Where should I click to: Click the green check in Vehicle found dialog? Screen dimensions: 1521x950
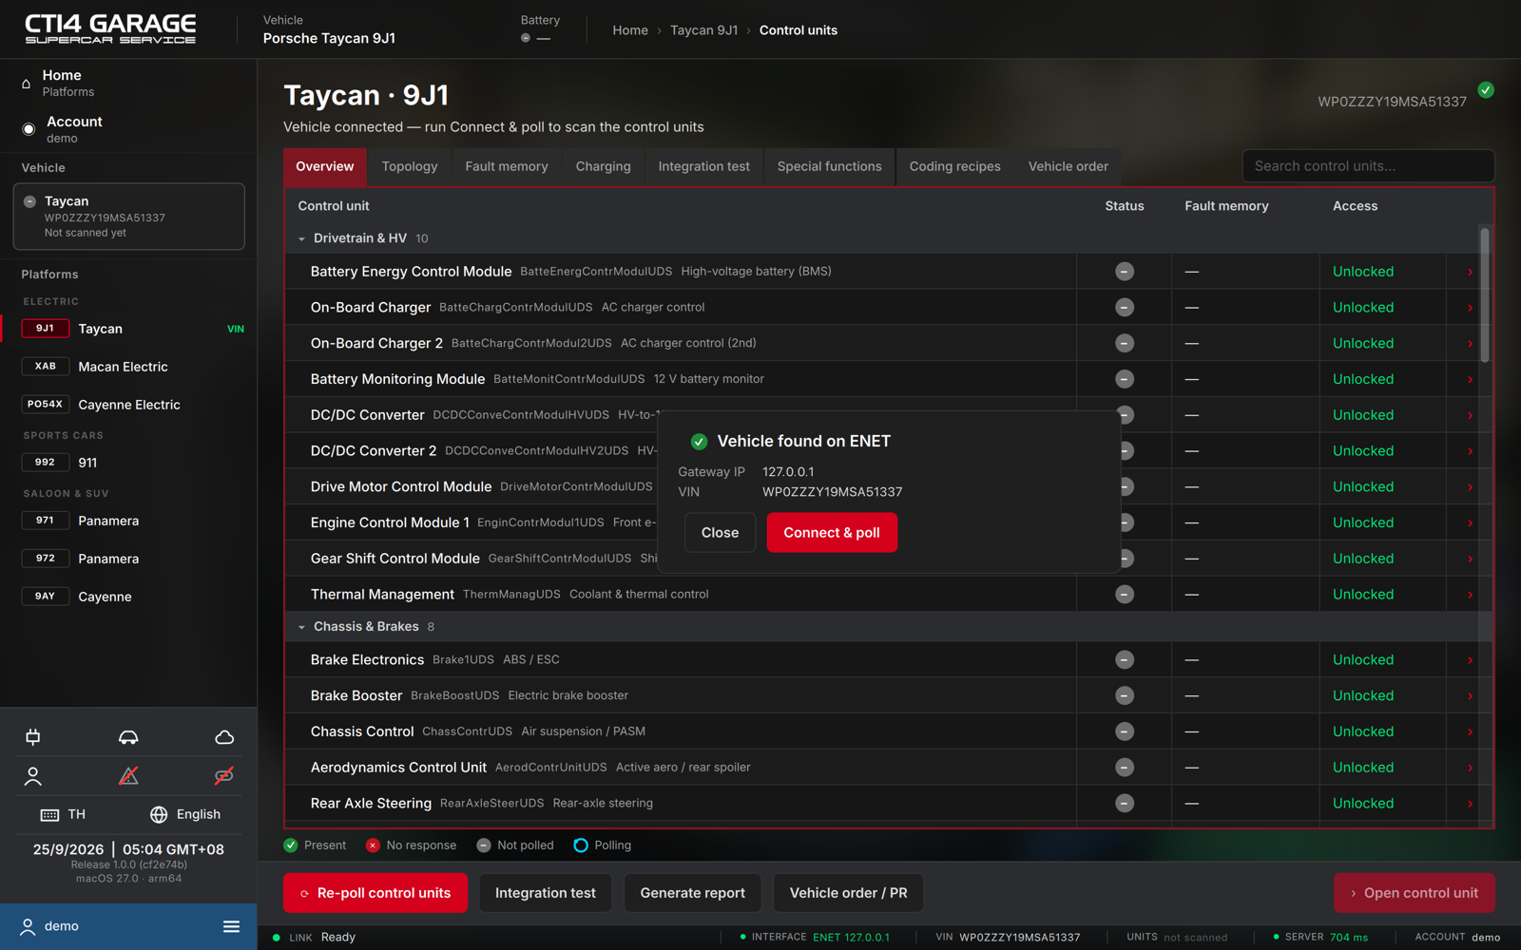pos(699,442)
